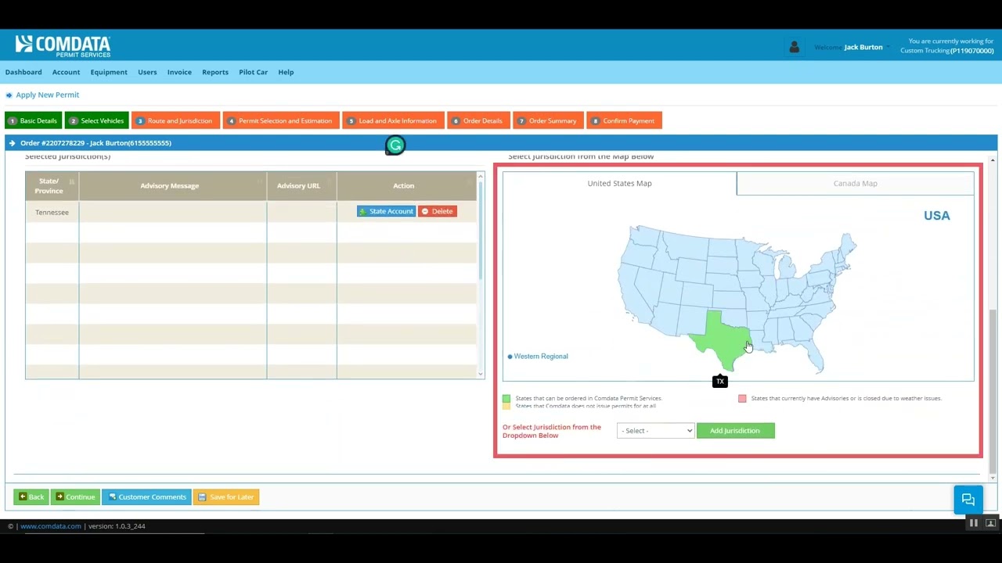Image resolution: width=1002 pixels, height=563 pixels.
Task: Open the Users menu
Action: pyautogui.click(x=147, y=72)
